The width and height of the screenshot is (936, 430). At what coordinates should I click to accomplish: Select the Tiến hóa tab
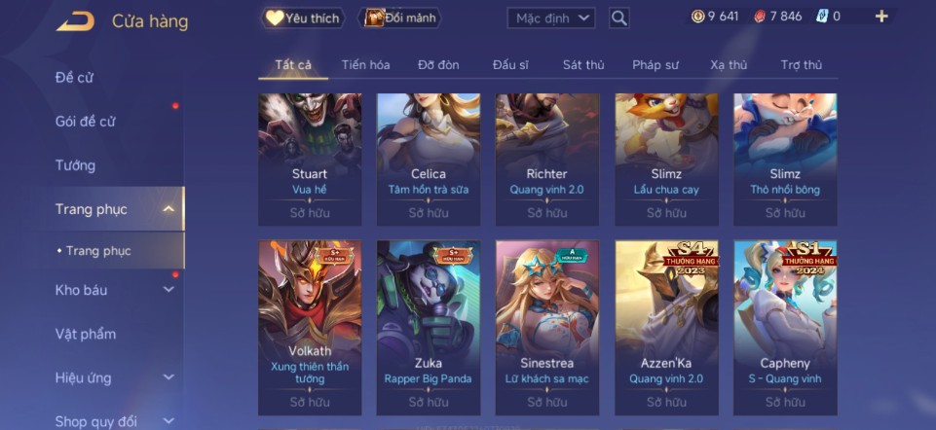[365, 65]
